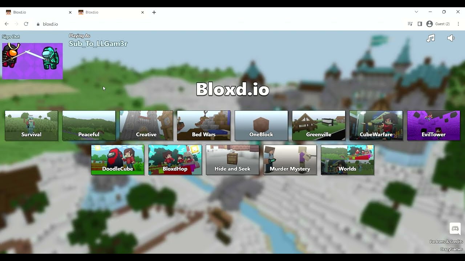Play the BloxdHop game mode

(175, 160)
